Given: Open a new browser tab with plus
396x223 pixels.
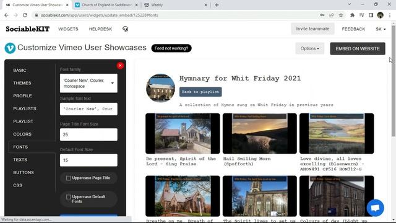Looking at the screenshot, I should pos(217,5).
